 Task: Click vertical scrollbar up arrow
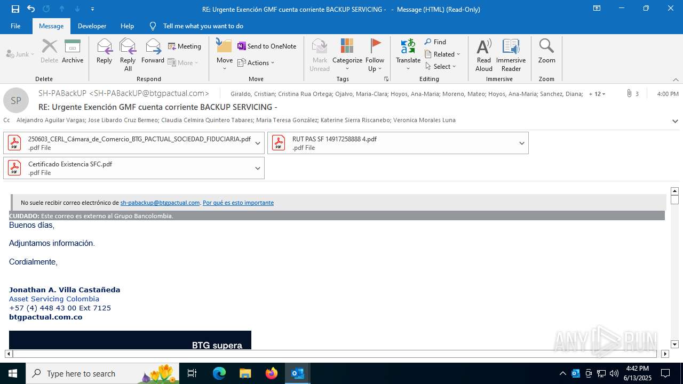point(674,191)
